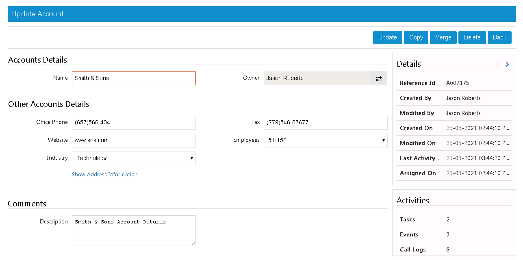
Task: Click inside the Name input field
Action: point(133,78)
